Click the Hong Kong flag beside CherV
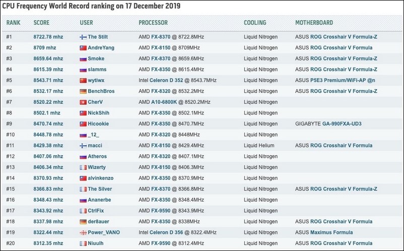This screenshot has width=404, height=251. (x=83, y=102)
